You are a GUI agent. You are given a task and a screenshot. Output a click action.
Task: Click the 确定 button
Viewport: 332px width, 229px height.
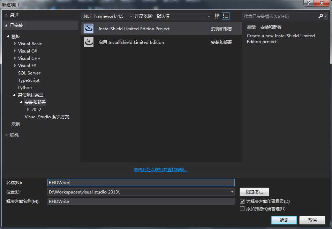pyautogui.click(x=284, y=220)
